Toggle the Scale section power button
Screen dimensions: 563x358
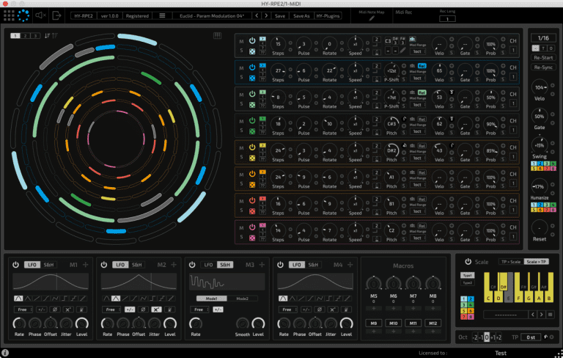coord(468,262)
